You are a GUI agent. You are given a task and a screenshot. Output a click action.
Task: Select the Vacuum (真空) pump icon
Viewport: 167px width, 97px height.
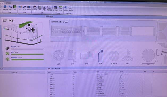[86, 56]
